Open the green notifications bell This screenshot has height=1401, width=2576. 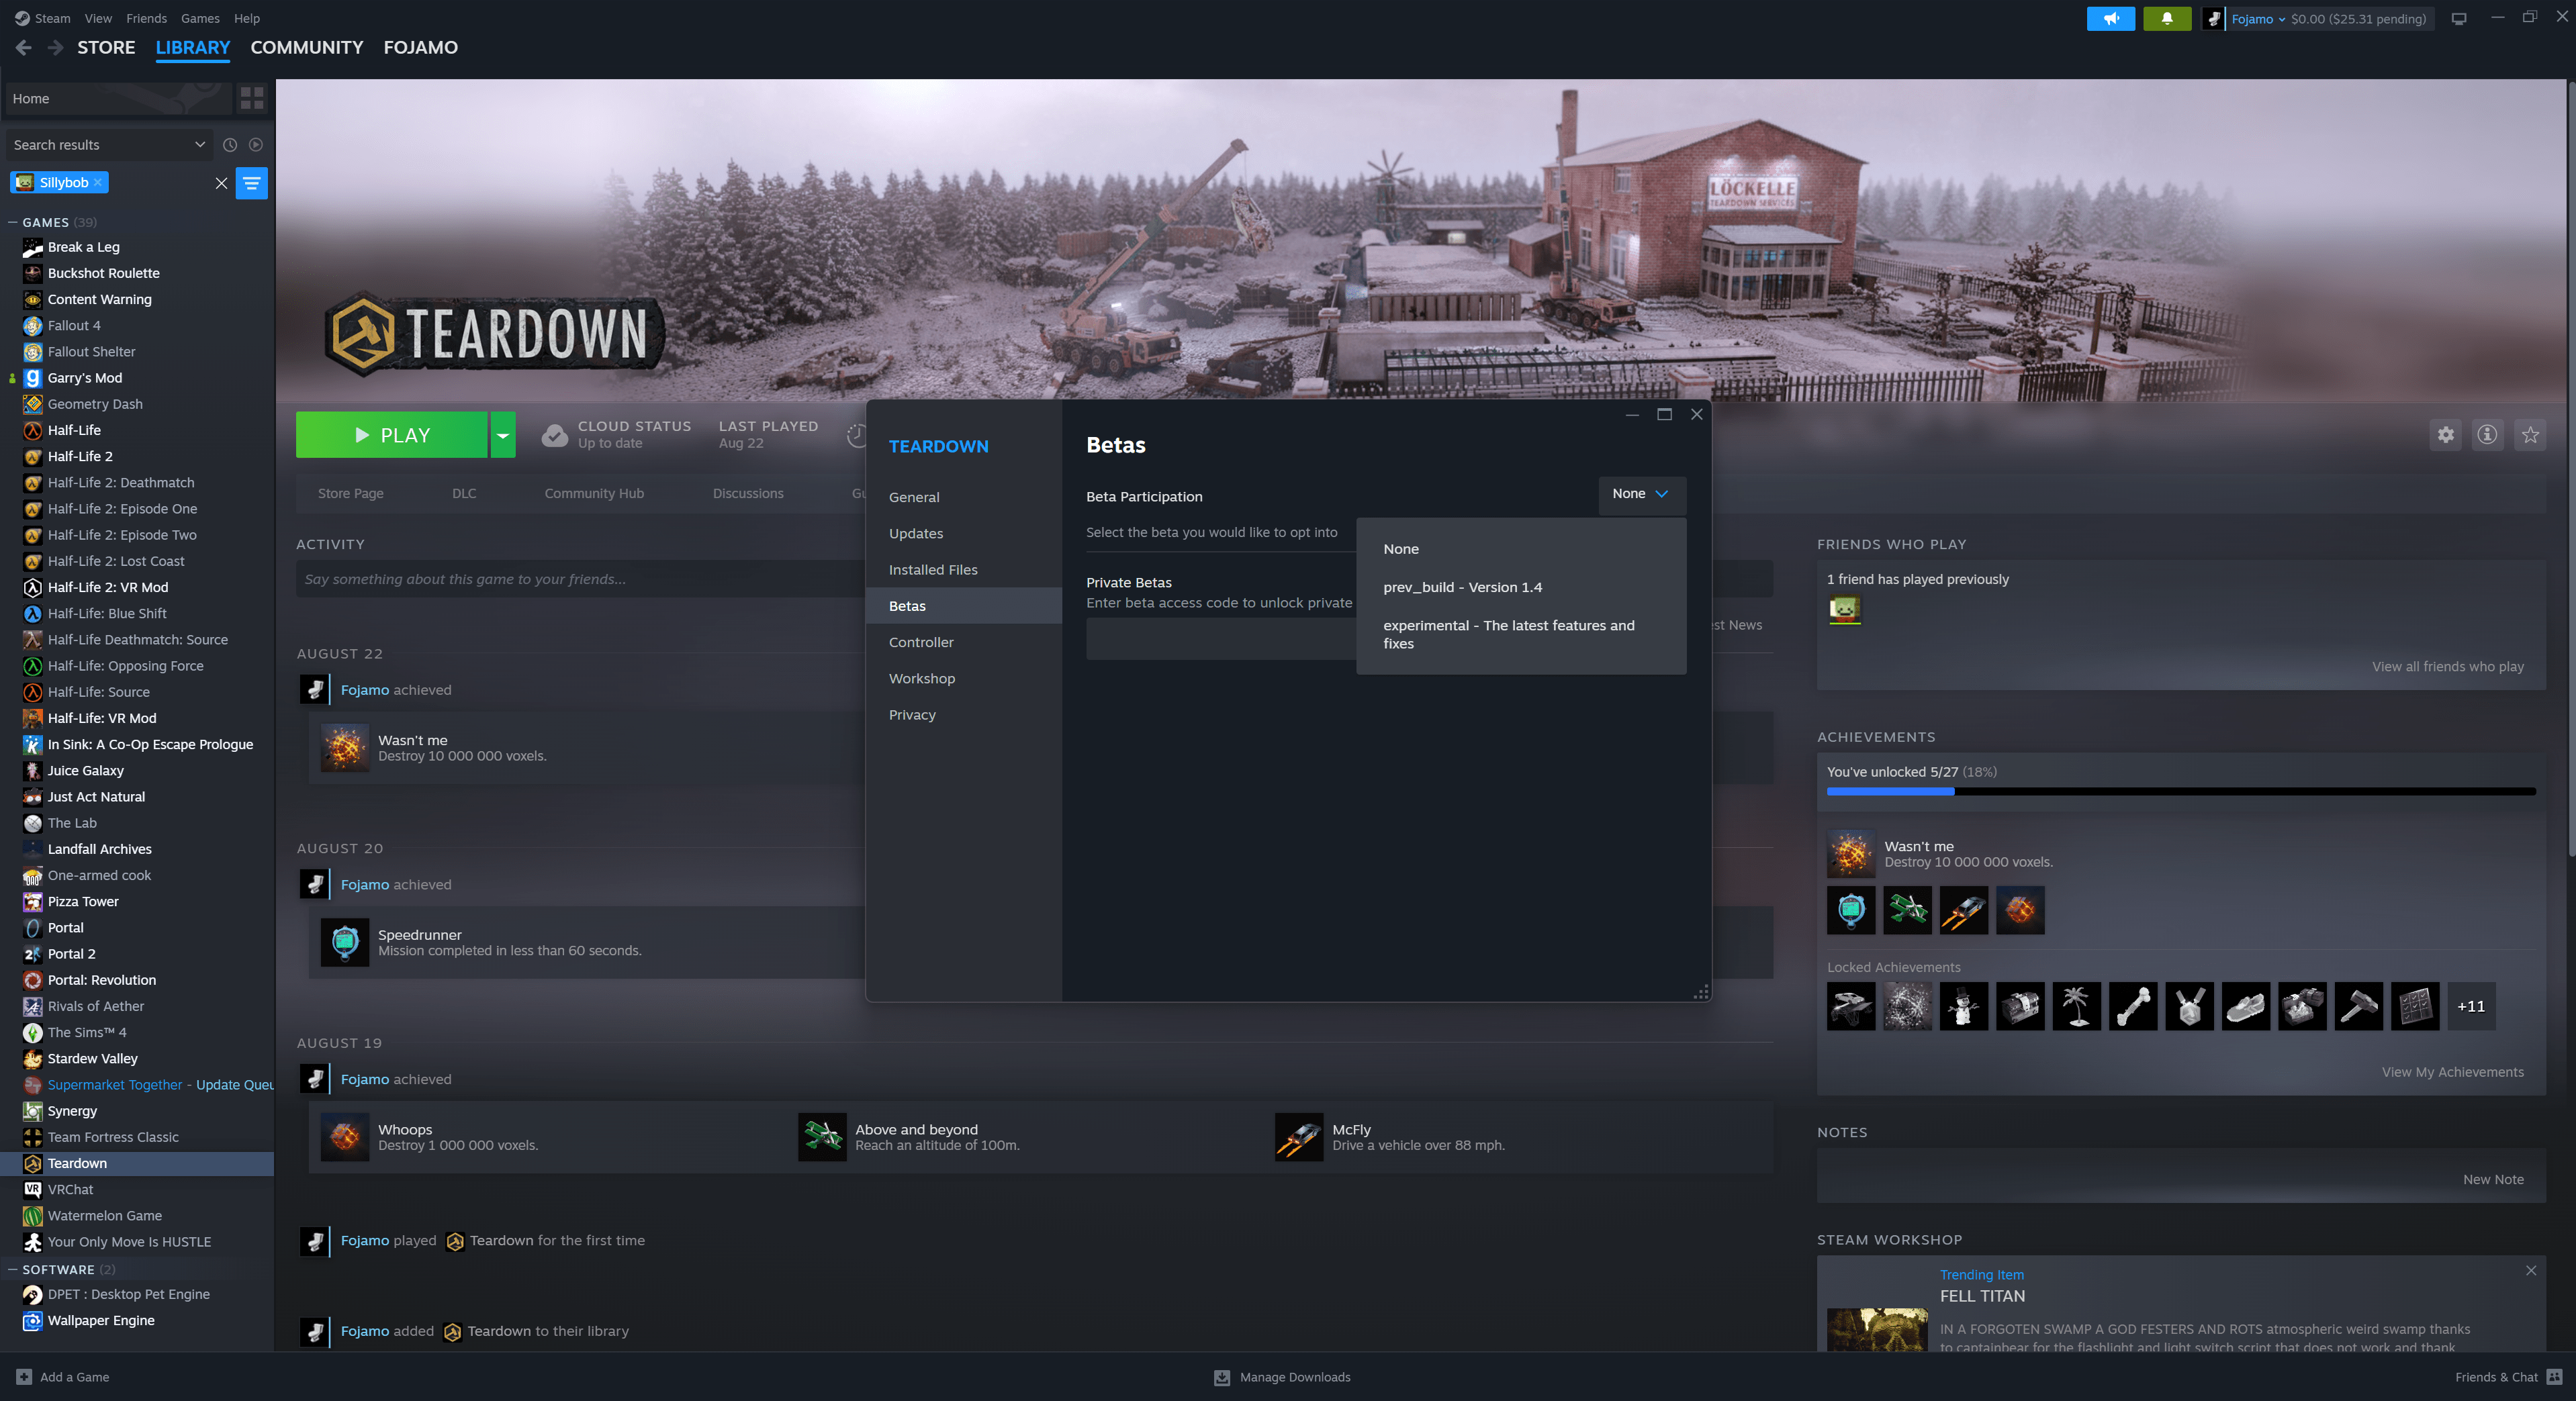coord(2167,18)
